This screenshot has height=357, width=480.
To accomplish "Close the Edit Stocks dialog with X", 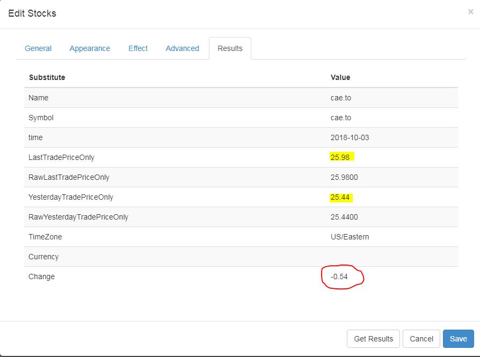I will pos(471,12).
